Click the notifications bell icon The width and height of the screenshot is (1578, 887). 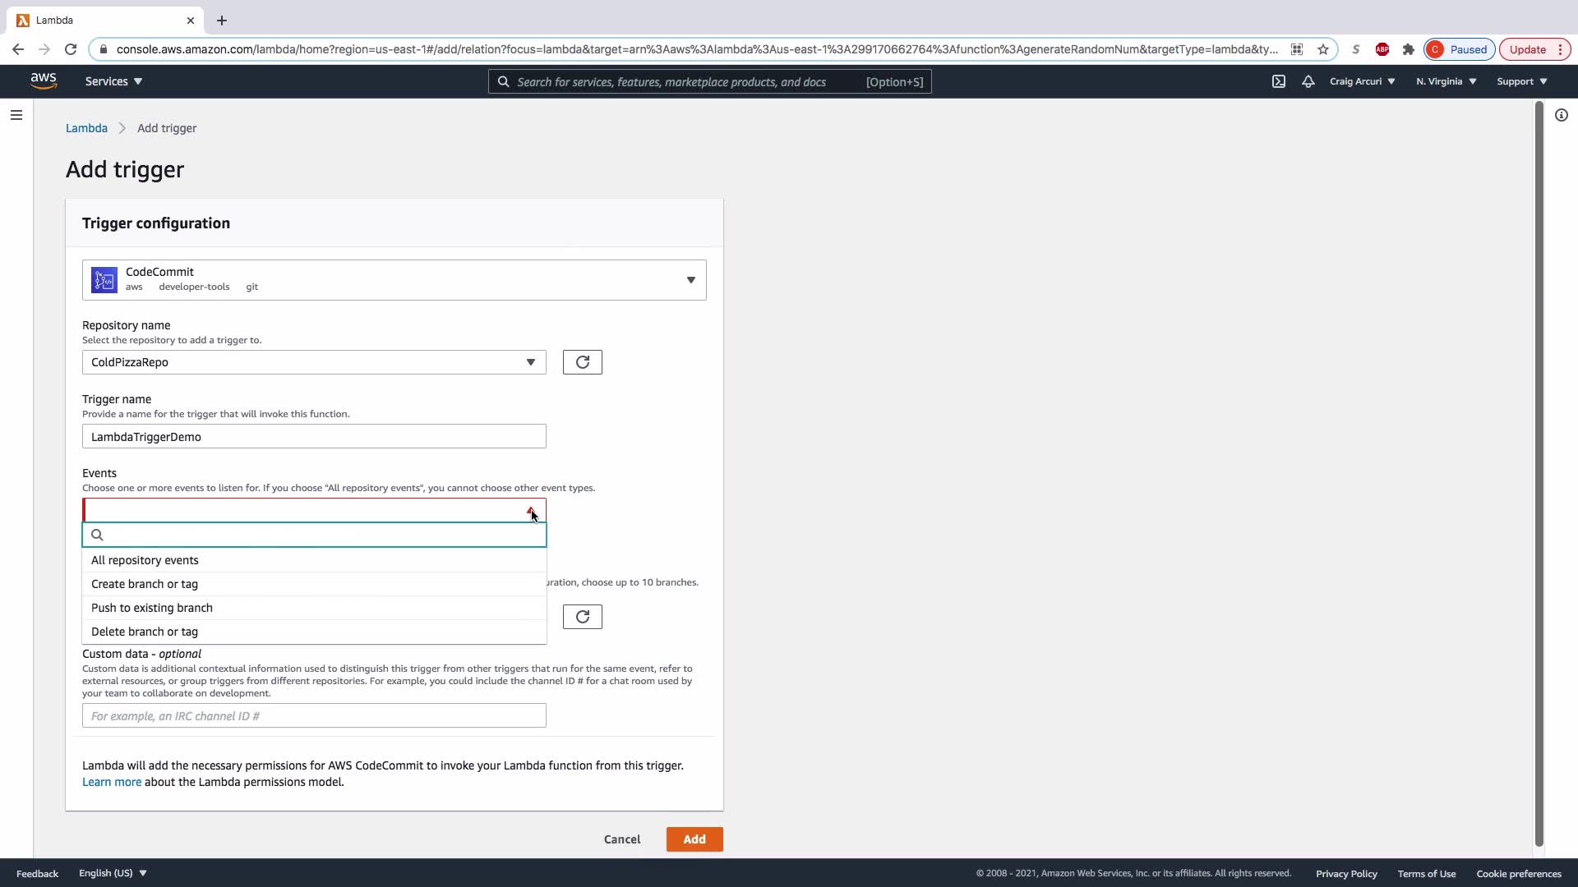point(1308,81)
